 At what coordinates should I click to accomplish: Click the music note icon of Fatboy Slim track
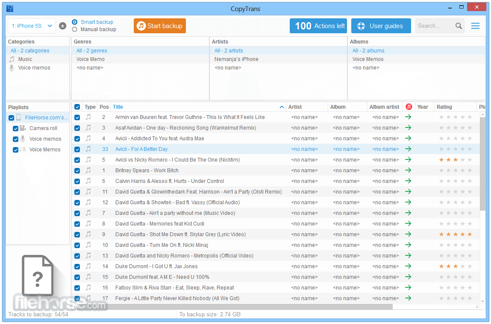pyautogui.click(x=88, y=287)
